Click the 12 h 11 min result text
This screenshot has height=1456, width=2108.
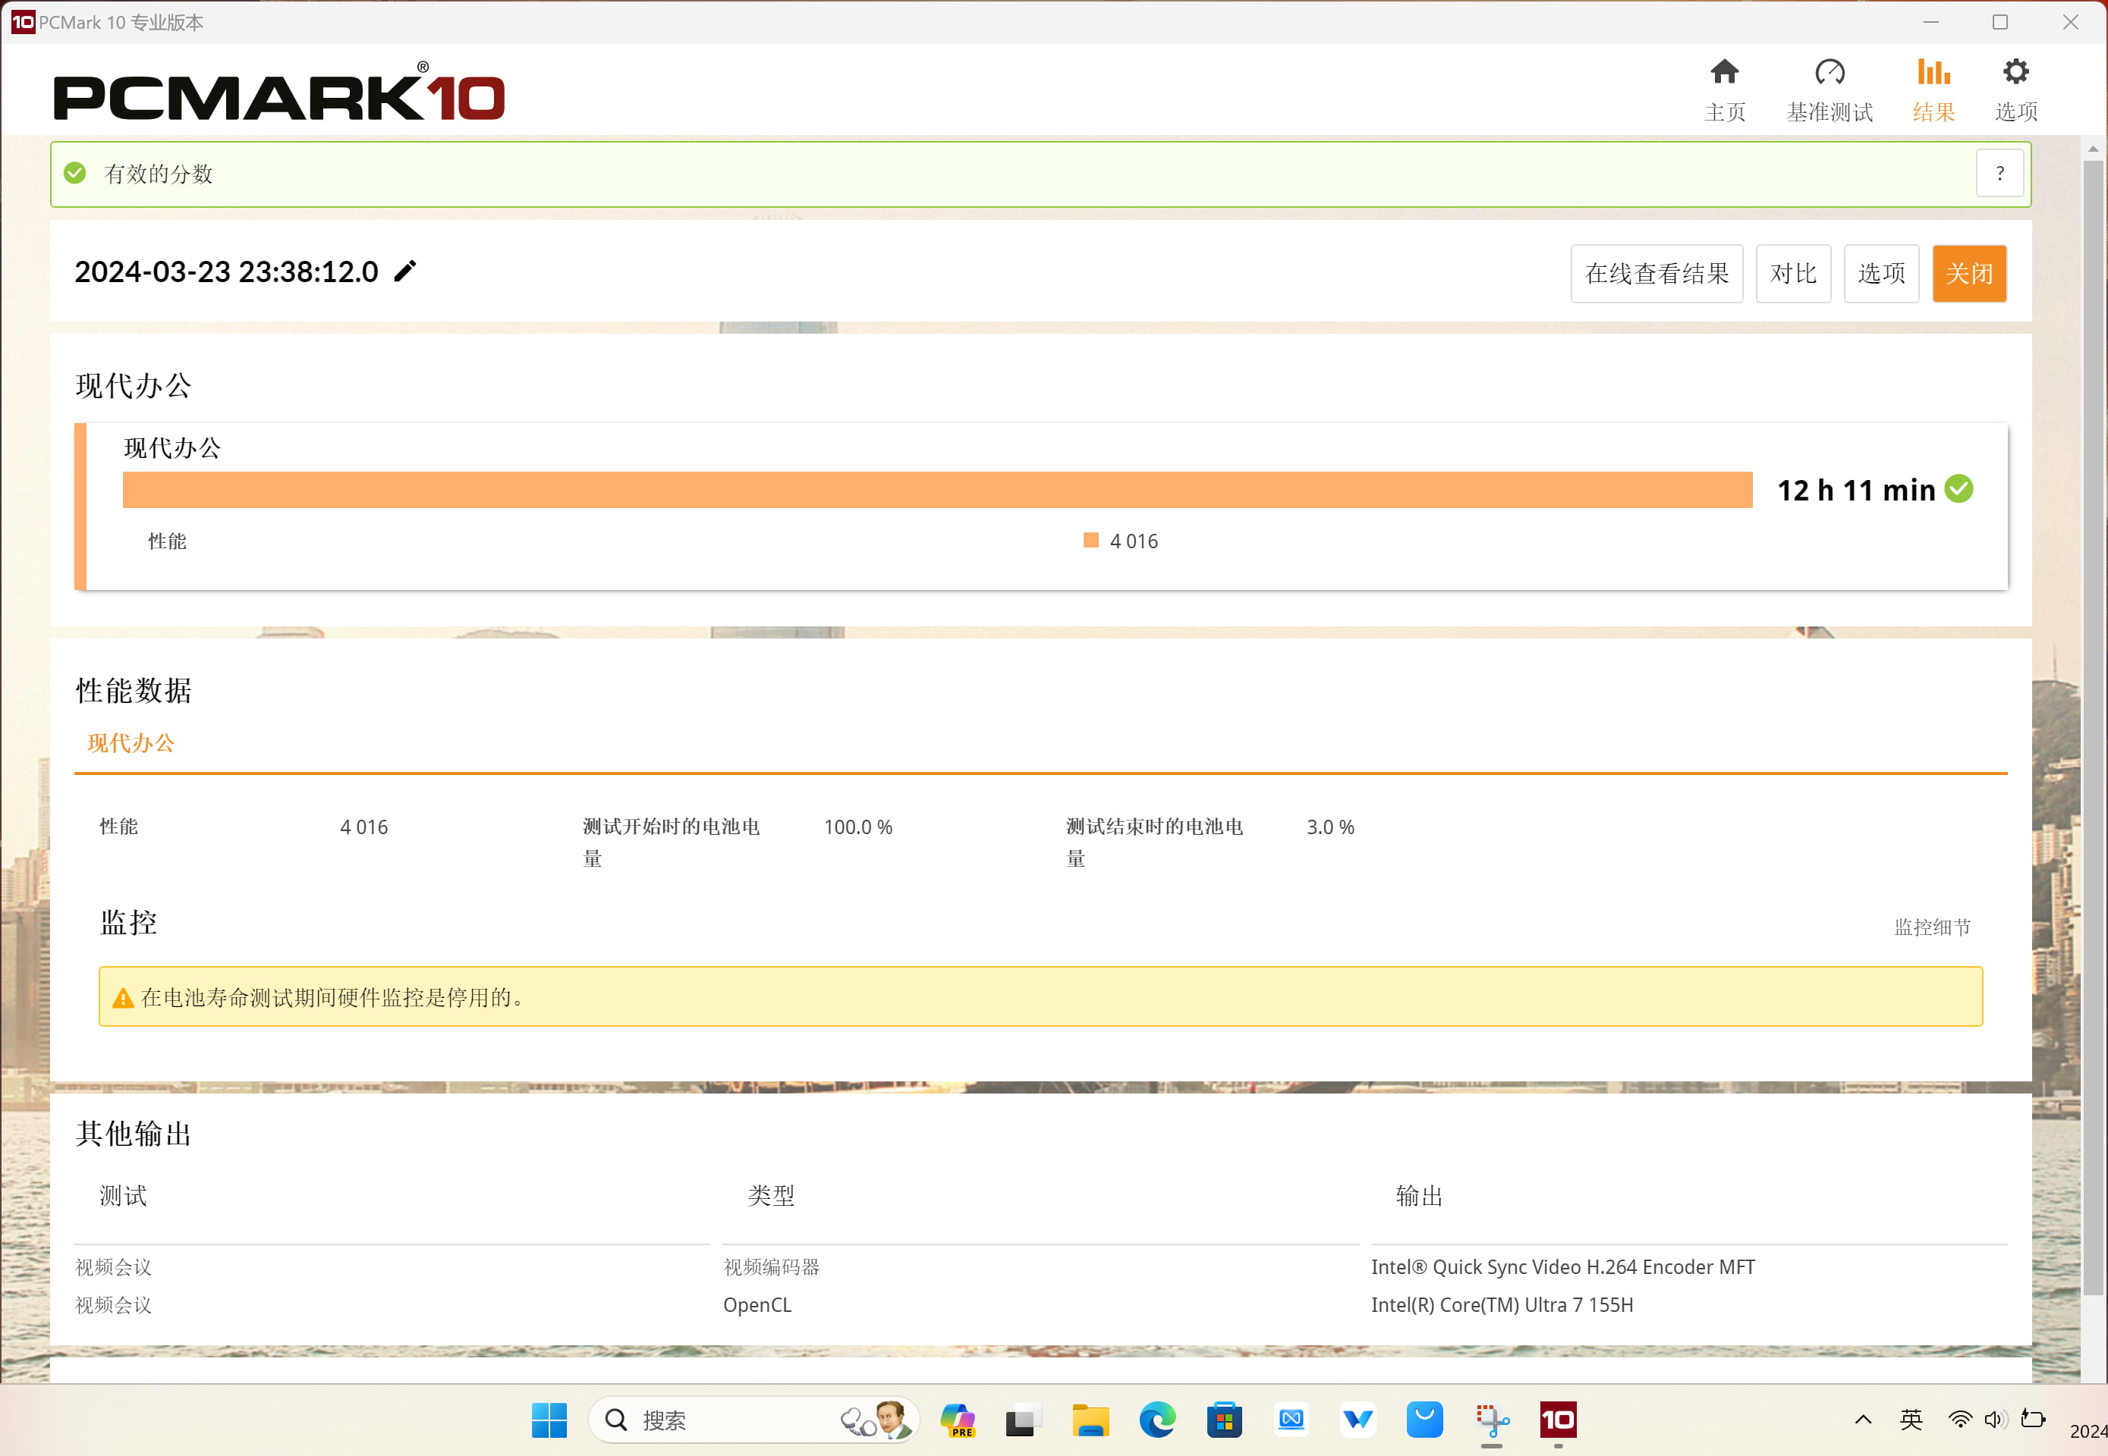(x=1855, y=490)
